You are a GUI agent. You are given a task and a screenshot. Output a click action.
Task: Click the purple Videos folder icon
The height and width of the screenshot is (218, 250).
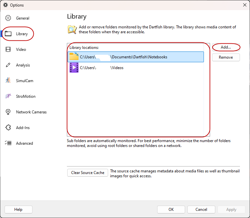pyautogui.click(x=74, y=67)
